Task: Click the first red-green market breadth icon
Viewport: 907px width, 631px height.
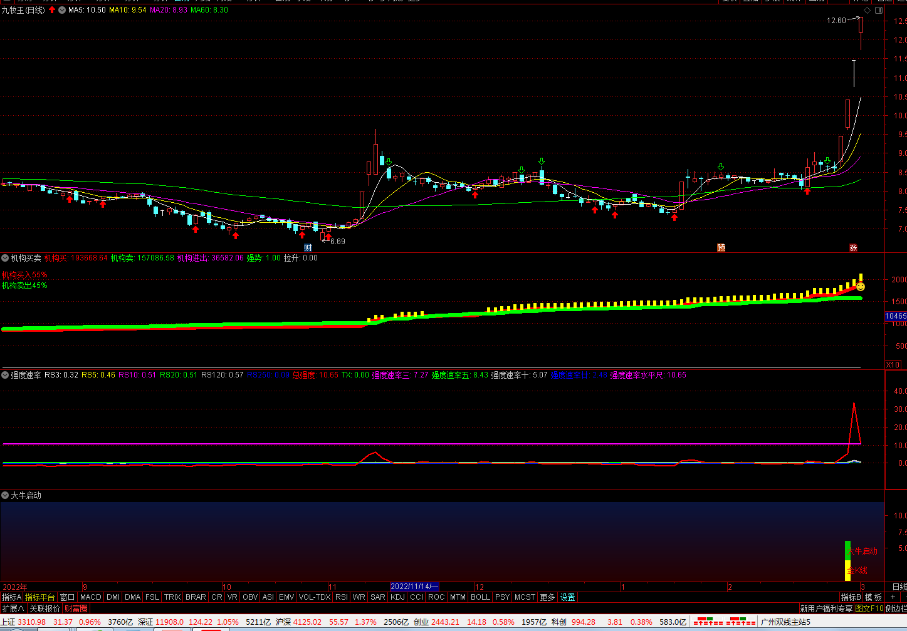Action: coord(708,622)
